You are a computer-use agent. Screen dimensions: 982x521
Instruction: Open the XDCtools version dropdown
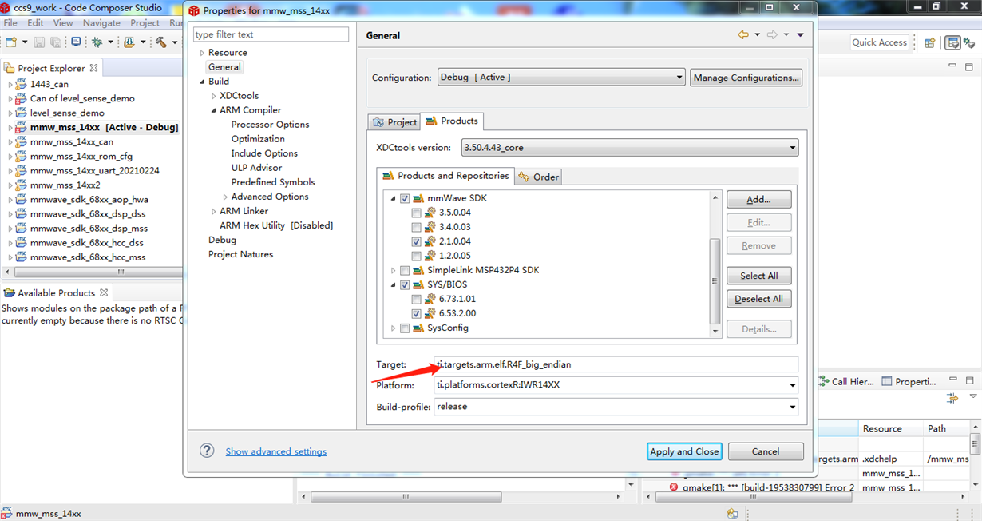(x=630, y=148)
